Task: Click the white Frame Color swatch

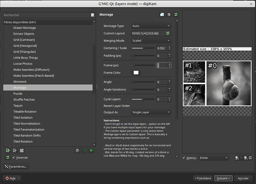Action: point(136,73)
